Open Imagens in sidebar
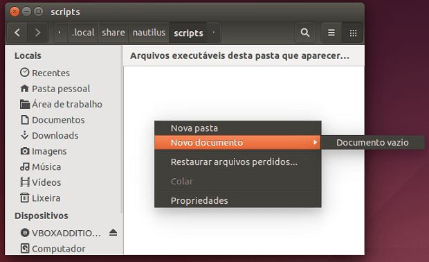The height and width of the screenshot is (262, 429). pyautogui.click(x=49, y=151)
